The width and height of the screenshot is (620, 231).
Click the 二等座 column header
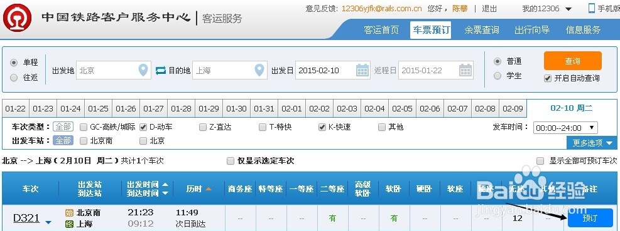(x=332, y=189)
